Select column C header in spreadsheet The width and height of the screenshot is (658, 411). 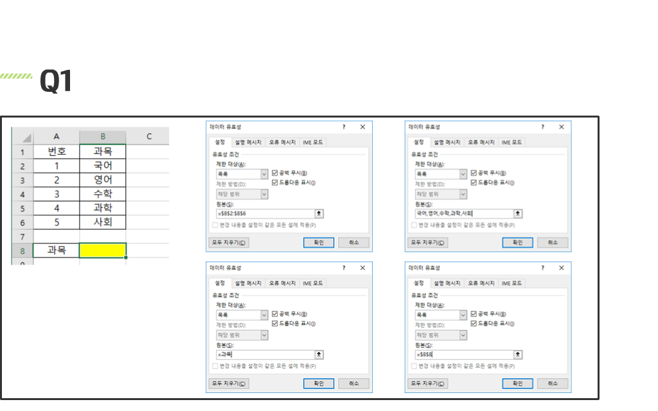click(149, 137)
